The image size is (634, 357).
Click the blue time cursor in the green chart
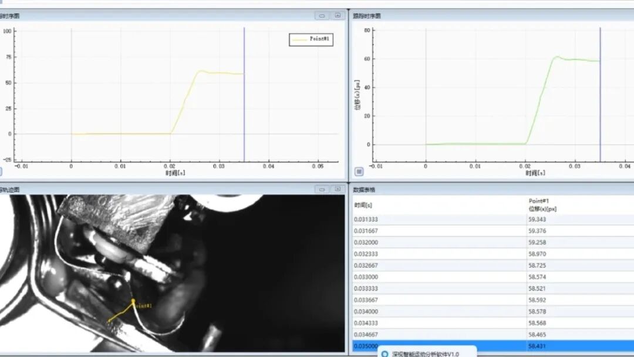[x=601, y=94]
